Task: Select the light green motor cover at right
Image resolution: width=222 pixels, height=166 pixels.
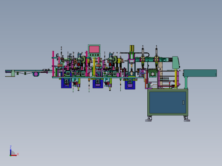Action: tap(175, 63)
